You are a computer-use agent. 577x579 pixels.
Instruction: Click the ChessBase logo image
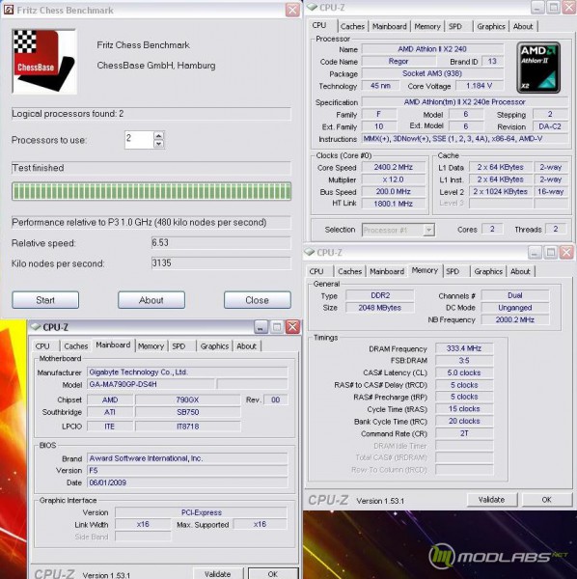tap(44, 62)
